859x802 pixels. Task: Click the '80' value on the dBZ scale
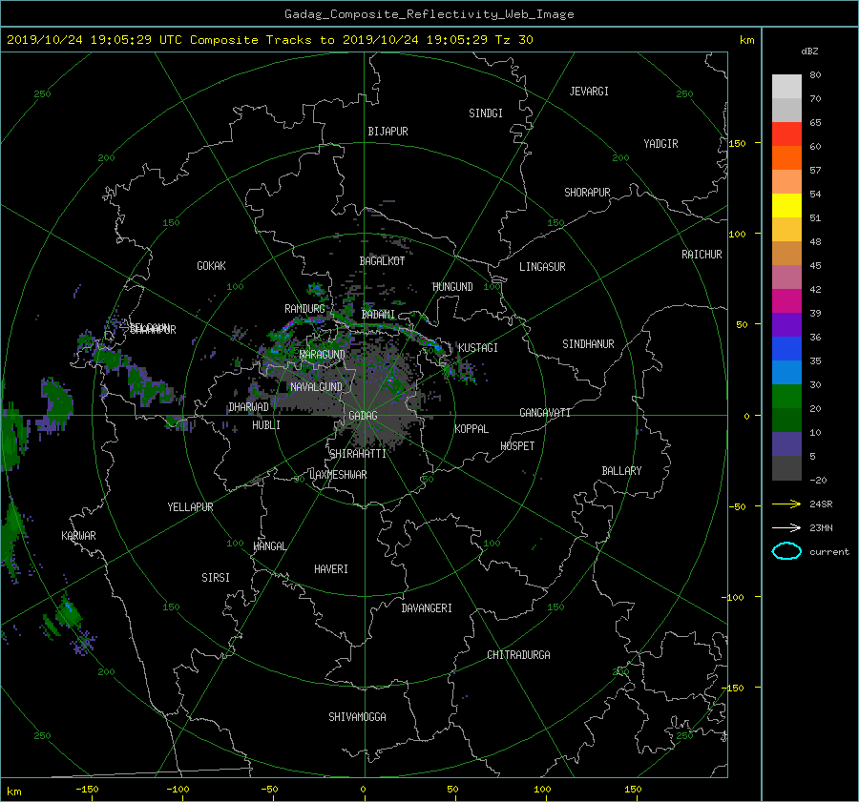(815, 75)
